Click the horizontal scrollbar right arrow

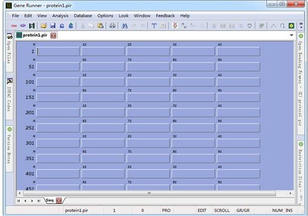click(x=291, y=193)
